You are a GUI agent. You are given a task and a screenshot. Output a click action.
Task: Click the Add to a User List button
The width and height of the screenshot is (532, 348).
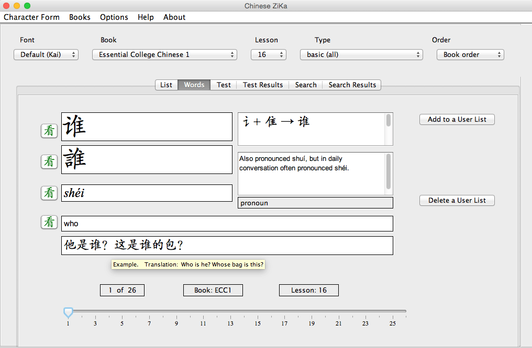(x=457, y=119)
